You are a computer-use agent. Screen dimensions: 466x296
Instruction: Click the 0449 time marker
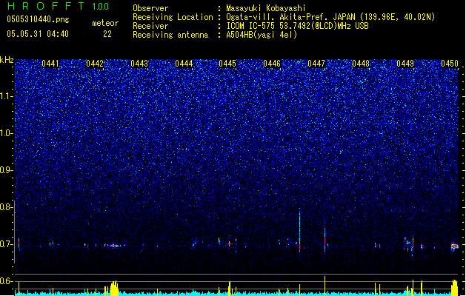[405, 64]
